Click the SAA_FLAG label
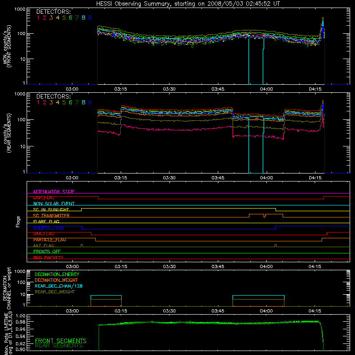 coord(43,234)
